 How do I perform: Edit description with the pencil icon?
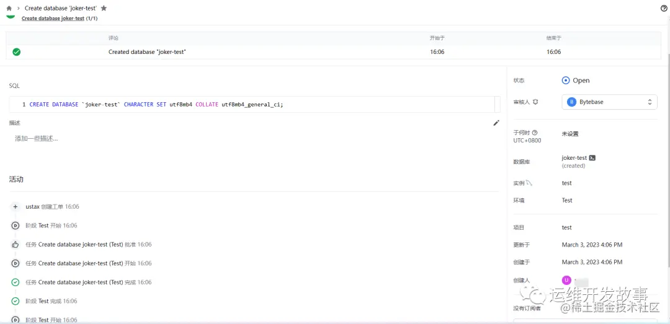point(496,123)
